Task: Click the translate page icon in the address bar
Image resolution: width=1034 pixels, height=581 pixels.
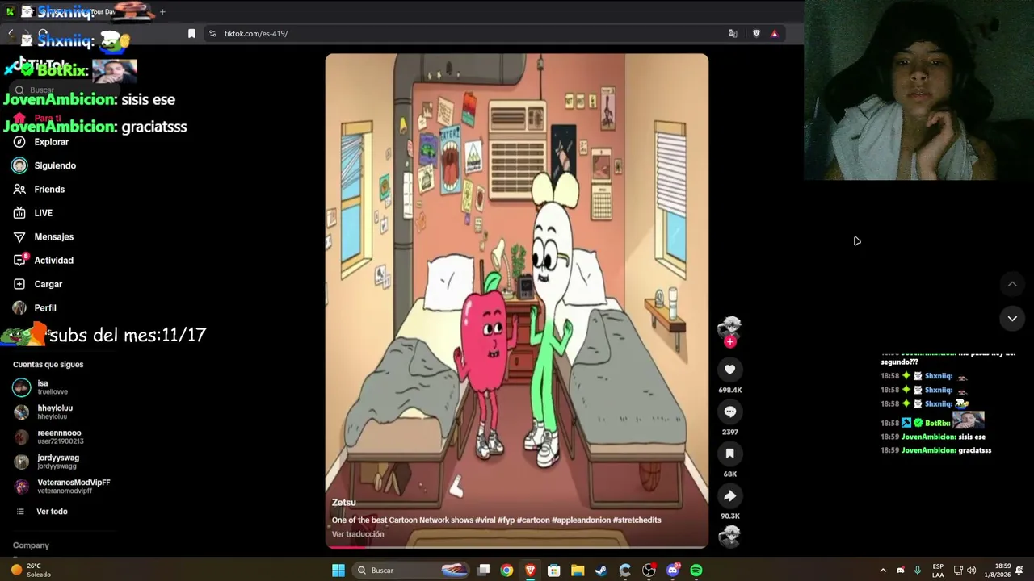Action: coord(733,33)
